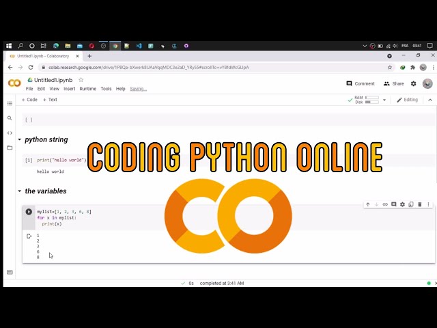Collapse the header with chevron up
The image size is (437, 328).
coord(430,100)
